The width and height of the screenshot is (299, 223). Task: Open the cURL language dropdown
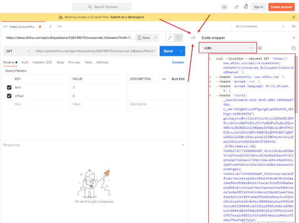pyautogui.click(x=228, y=48)
